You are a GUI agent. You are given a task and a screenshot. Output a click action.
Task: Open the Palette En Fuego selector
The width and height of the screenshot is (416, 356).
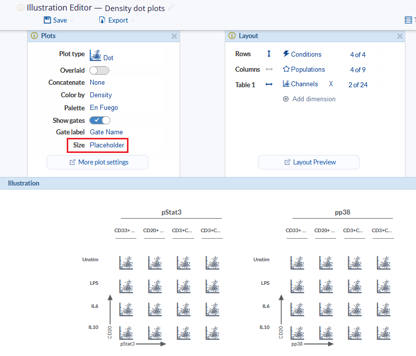pyautogui.click(x=104, y=108)
